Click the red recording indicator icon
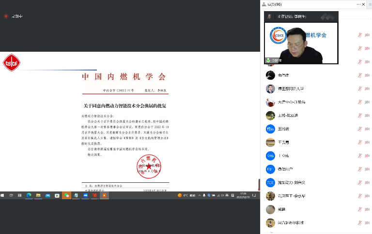Viewport: 372px width, 234px height. [x=6, y=16]
